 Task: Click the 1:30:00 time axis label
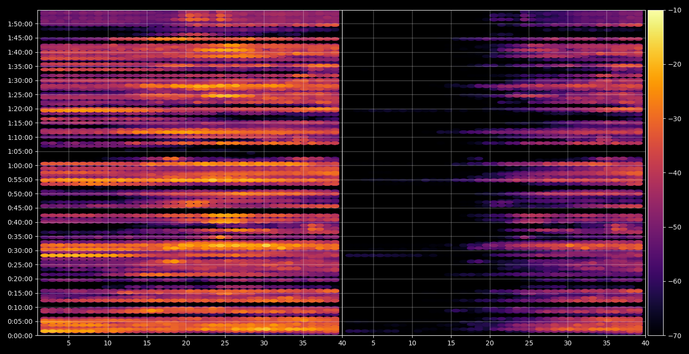tap(20, 80)
